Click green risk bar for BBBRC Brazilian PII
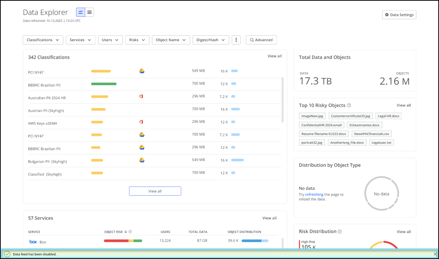Image resolution: width=439 pixels, height=259 pixels. coord(104,84)
